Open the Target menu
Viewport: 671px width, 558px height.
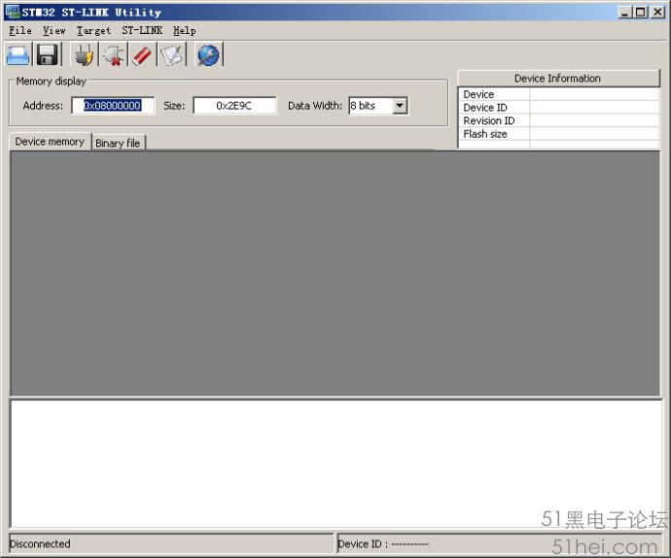click(x=93, y=31)
